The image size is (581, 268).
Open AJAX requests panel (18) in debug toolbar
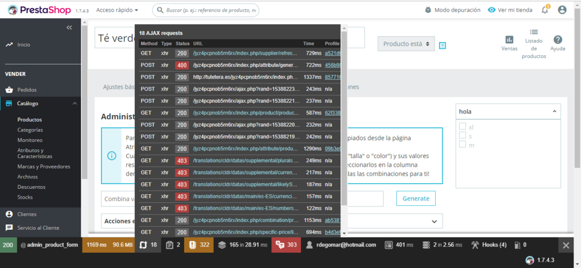coord(148,245)
